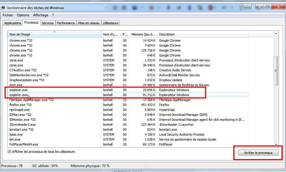Open the Fichier menu
Image resolution: width=286 pixels, height=172 pixels.
pos(8,15)
